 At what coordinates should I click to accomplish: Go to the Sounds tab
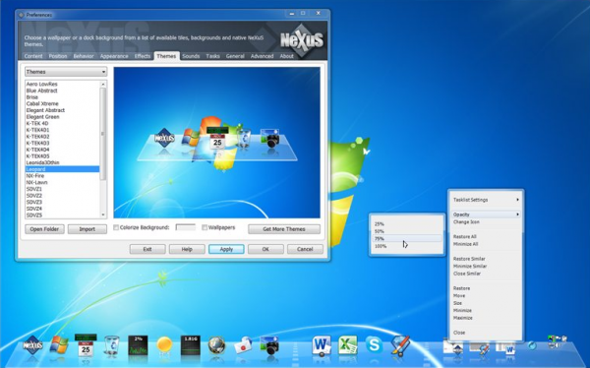pos(191,56)
